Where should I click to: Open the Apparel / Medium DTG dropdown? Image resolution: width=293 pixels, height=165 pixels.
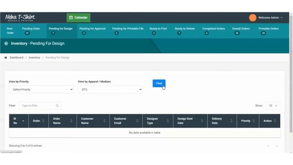(x=110, y=90)
